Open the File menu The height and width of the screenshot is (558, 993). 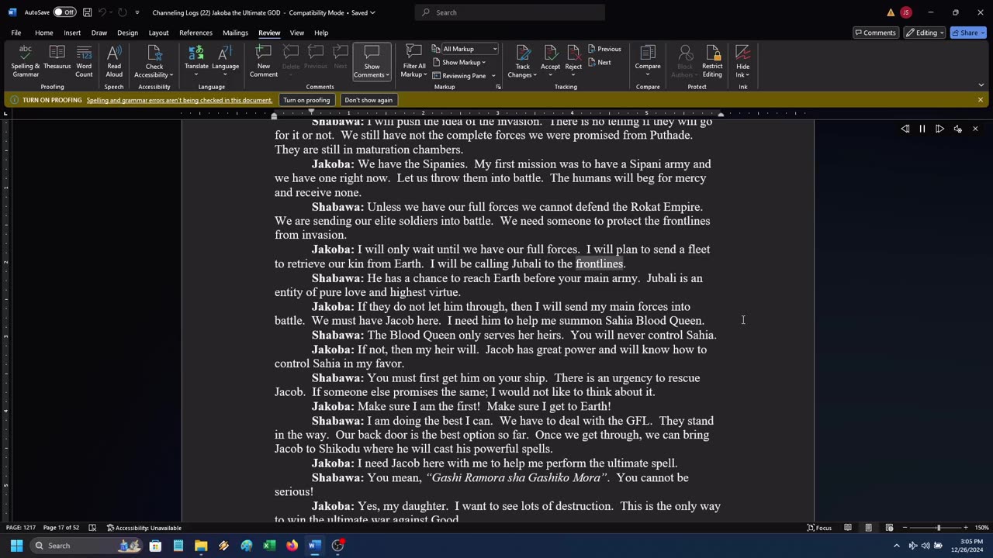pos(16,33)
